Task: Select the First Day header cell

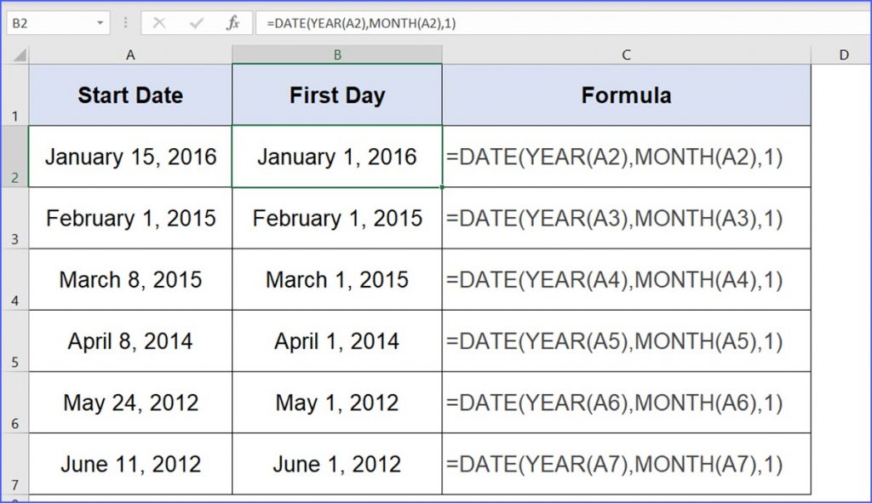Action: 337,95
